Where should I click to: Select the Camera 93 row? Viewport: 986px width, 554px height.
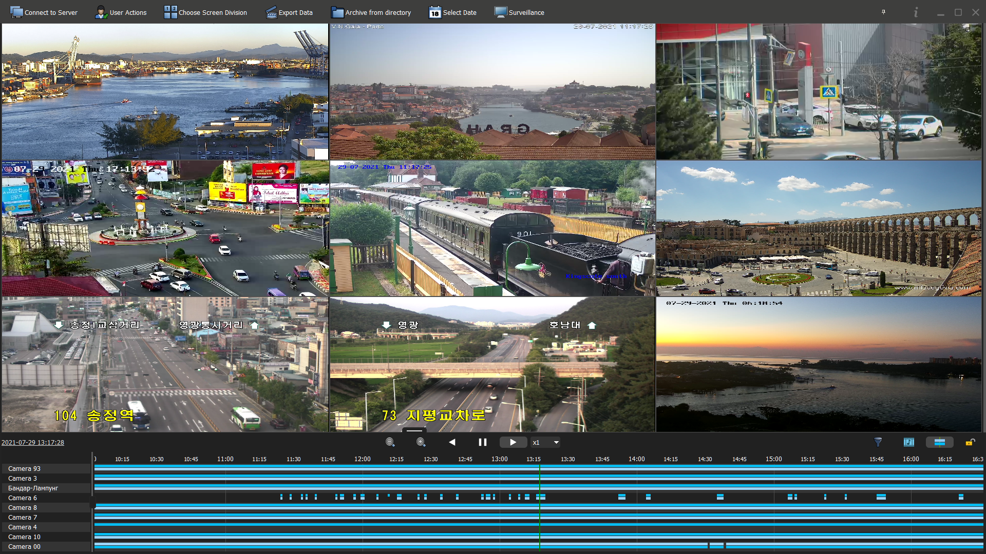tap(46, 469)
